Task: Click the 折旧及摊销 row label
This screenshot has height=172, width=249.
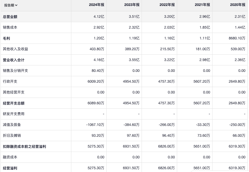Action: 12,135
